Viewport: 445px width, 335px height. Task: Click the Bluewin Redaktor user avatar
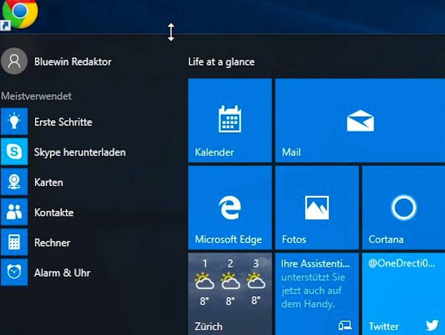coord(14,61)
